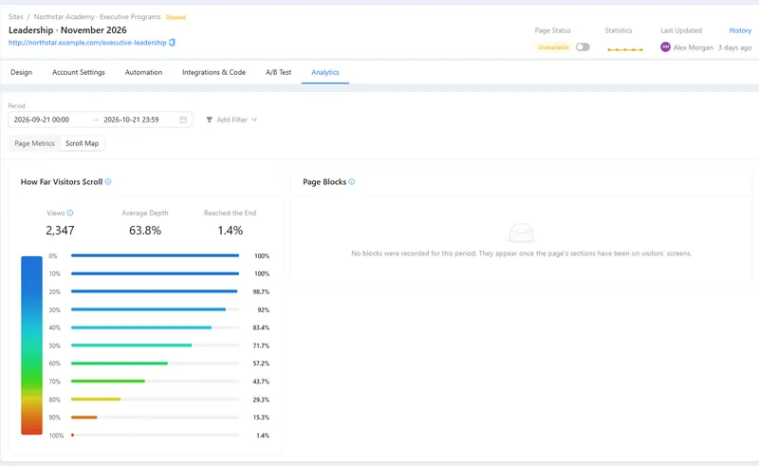Switch to Page Metrics view
The width and height of the screenshot is (759, 466).
(34, 143)
